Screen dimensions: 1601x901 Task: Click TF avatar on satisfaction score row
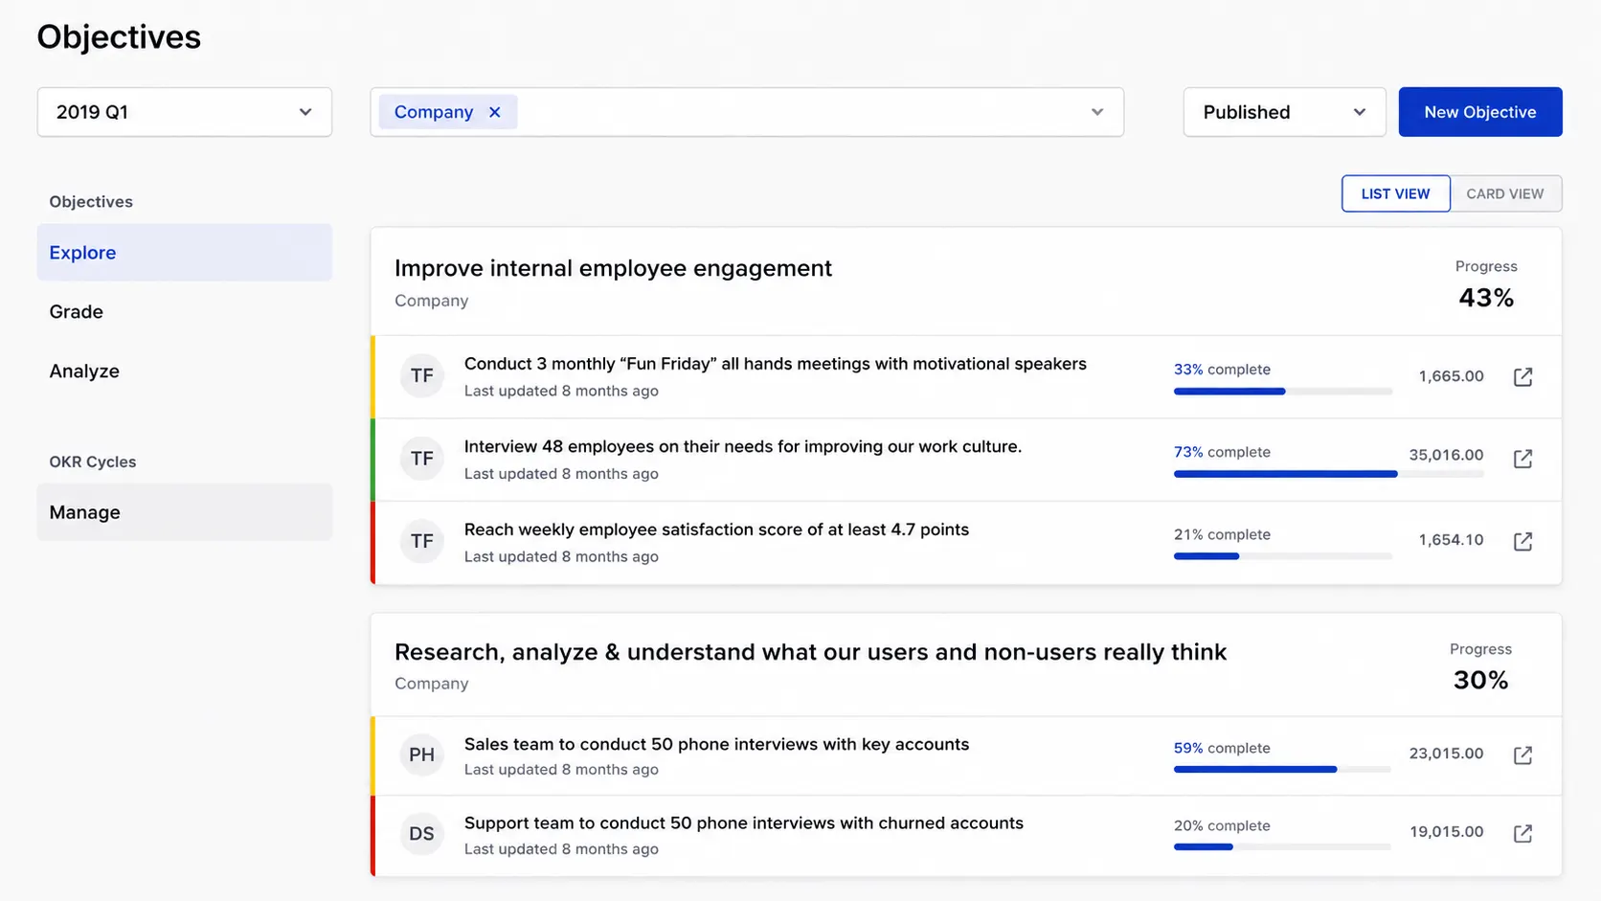421,541
